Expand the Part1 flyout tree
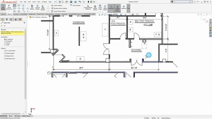The height and width of the screenshot is (119, 212). click(x=28, y=17)
